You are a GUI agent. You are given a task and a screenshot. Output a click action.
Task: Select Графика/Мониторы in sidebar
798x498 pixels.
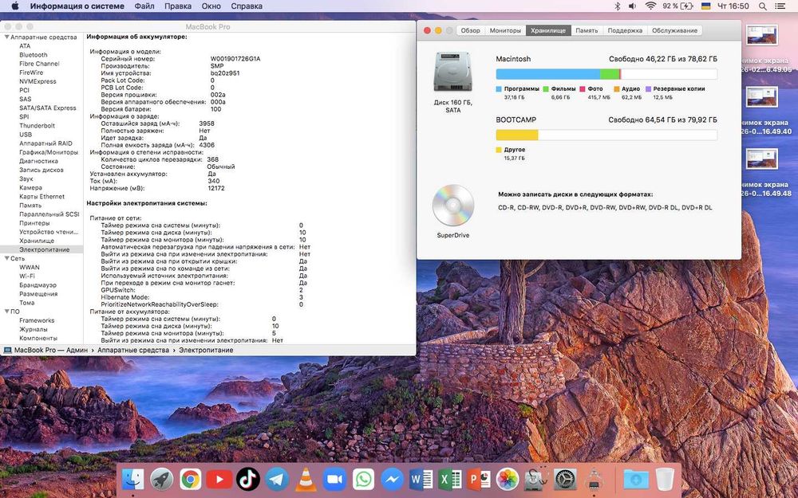click(49, 152)
